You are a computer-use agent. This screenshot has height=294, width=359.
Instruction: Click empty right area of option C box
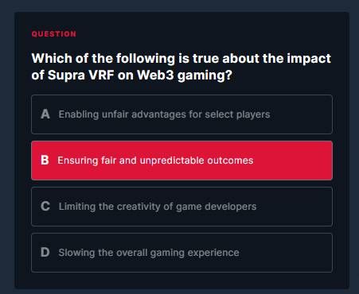[295, 207]
